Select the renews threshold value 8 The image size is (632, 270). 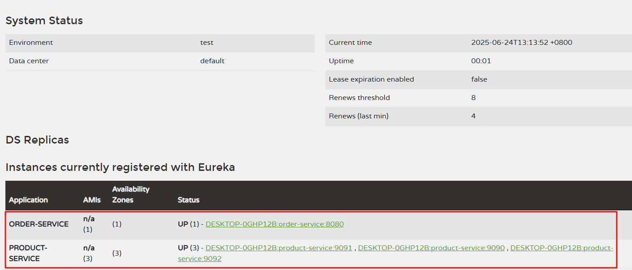pos(474,98)
